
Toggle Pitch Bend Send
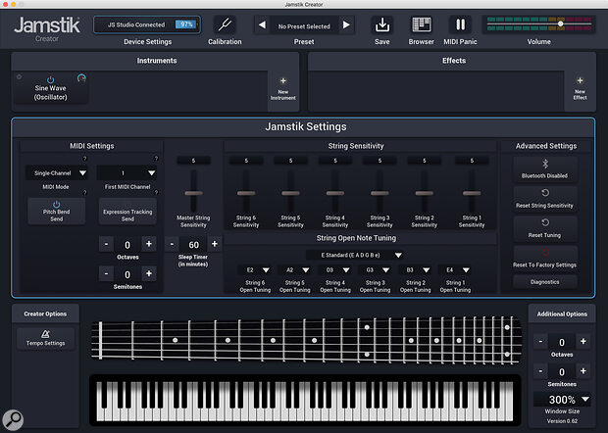[56, 211]
